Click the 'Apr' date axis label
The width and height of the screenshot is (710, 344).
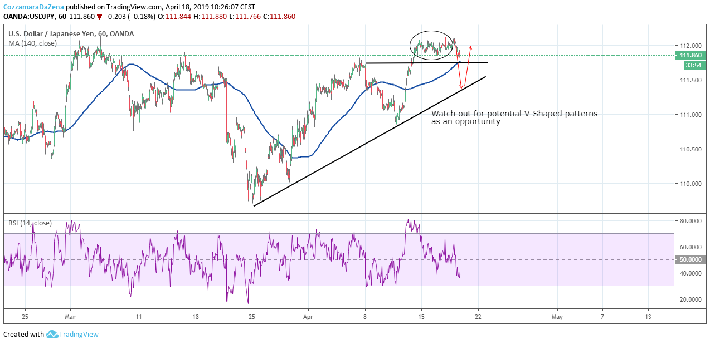308,316
